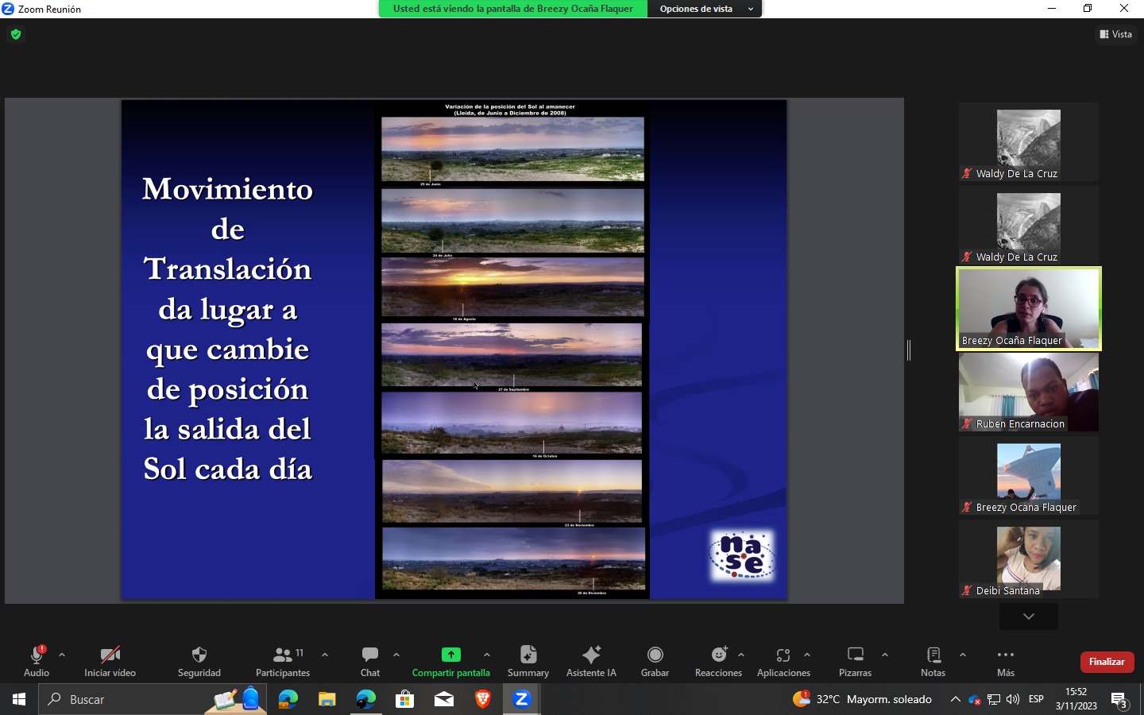Viewport: 1144px width, 715px height.
Task: Open weather widget 32°C Mayorm. soleado
Action: [x=862, y=699]
